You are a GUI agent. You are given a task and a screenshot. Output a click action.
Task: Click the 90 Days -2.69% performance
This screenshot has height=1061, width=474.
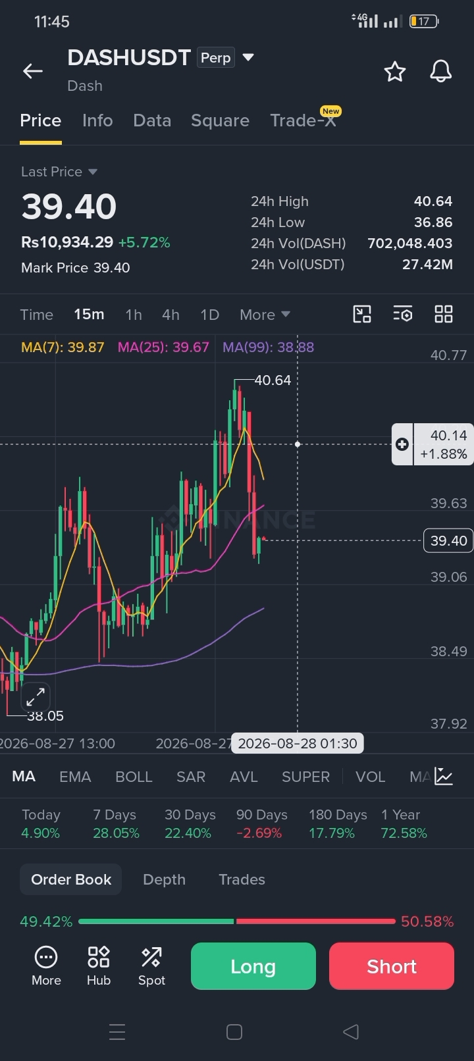262,824
